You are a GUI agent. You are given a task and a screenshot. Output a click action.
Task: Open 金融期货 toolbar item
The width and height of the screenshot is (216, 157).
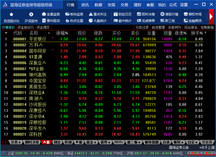coord(193,21)
